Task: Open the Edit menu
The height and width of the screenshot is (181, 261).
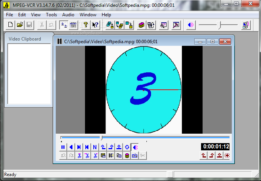Action: coord(22,15)
